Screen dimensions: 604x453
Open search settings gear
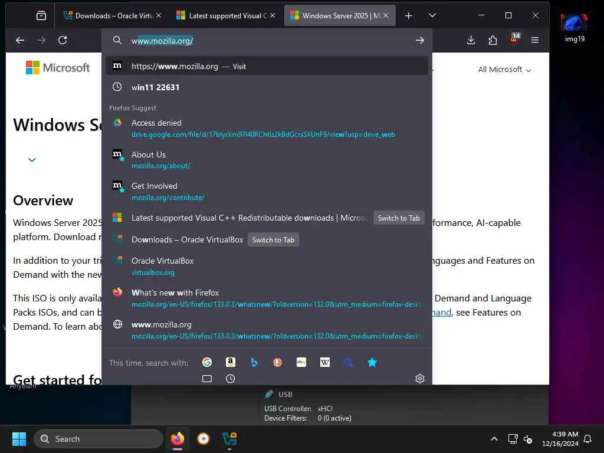coord(420,379)
